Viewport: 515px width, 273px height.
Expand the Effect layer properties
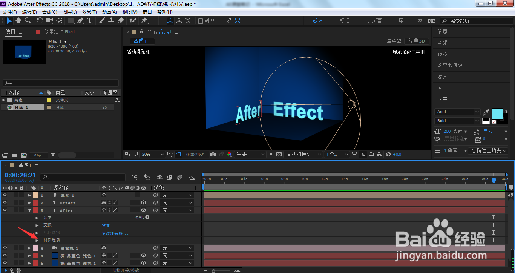point(29,202)
